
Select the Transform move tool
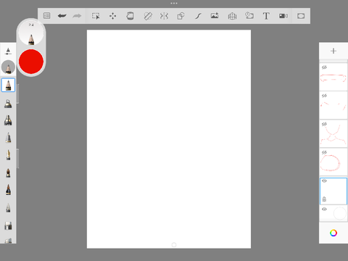(112, 16)
